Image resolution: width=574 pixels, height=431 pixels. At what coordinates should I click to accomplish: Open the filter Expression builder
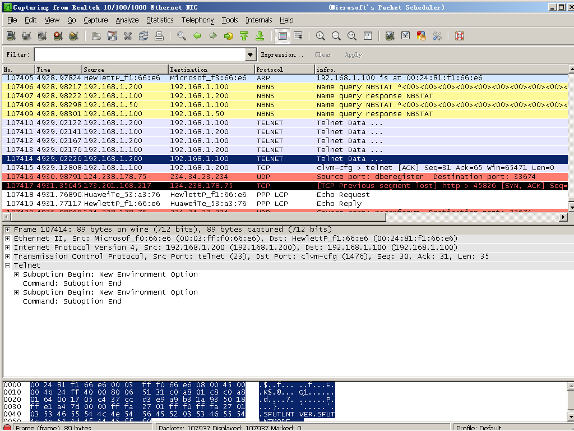coord(282,54)
